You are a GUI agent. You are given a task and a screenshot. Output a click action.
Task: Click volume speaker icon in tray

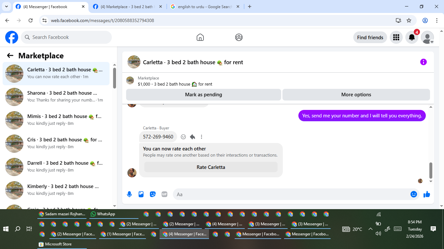pos(378,233)
